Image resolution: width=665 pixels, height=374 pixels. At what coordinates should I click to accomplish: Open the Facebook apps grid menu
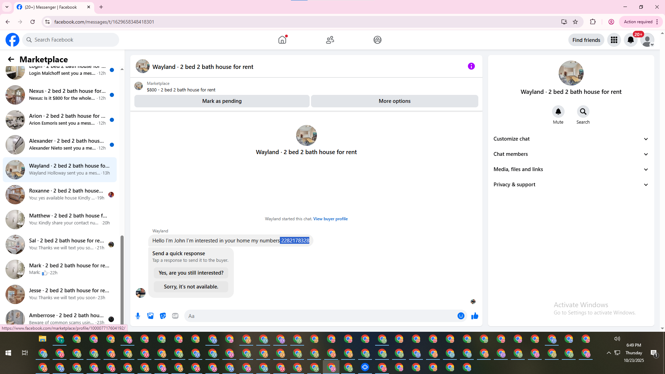(x=614, y=40)
